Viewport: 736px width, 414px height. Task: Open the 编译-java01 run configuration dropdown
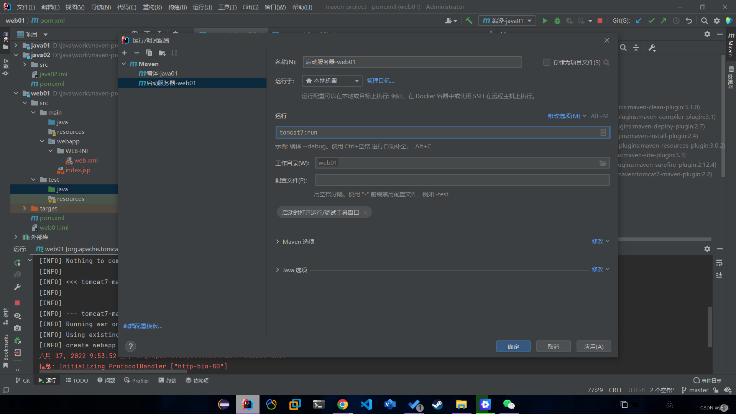tap(507, 21)
